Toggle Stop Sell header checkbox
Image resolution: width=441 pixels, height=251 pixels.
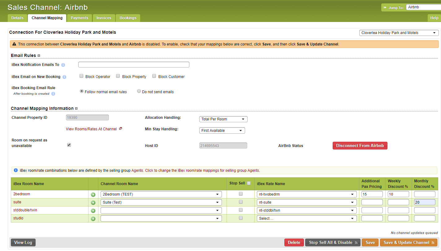[249, 183]
